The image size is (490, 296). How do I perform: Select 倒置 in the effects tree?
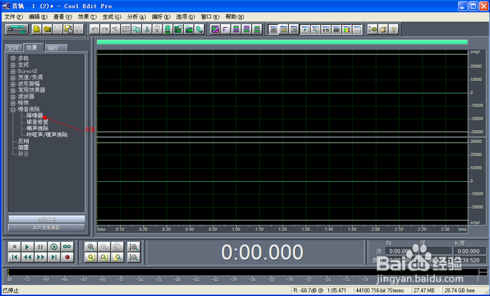pos(24,148)
